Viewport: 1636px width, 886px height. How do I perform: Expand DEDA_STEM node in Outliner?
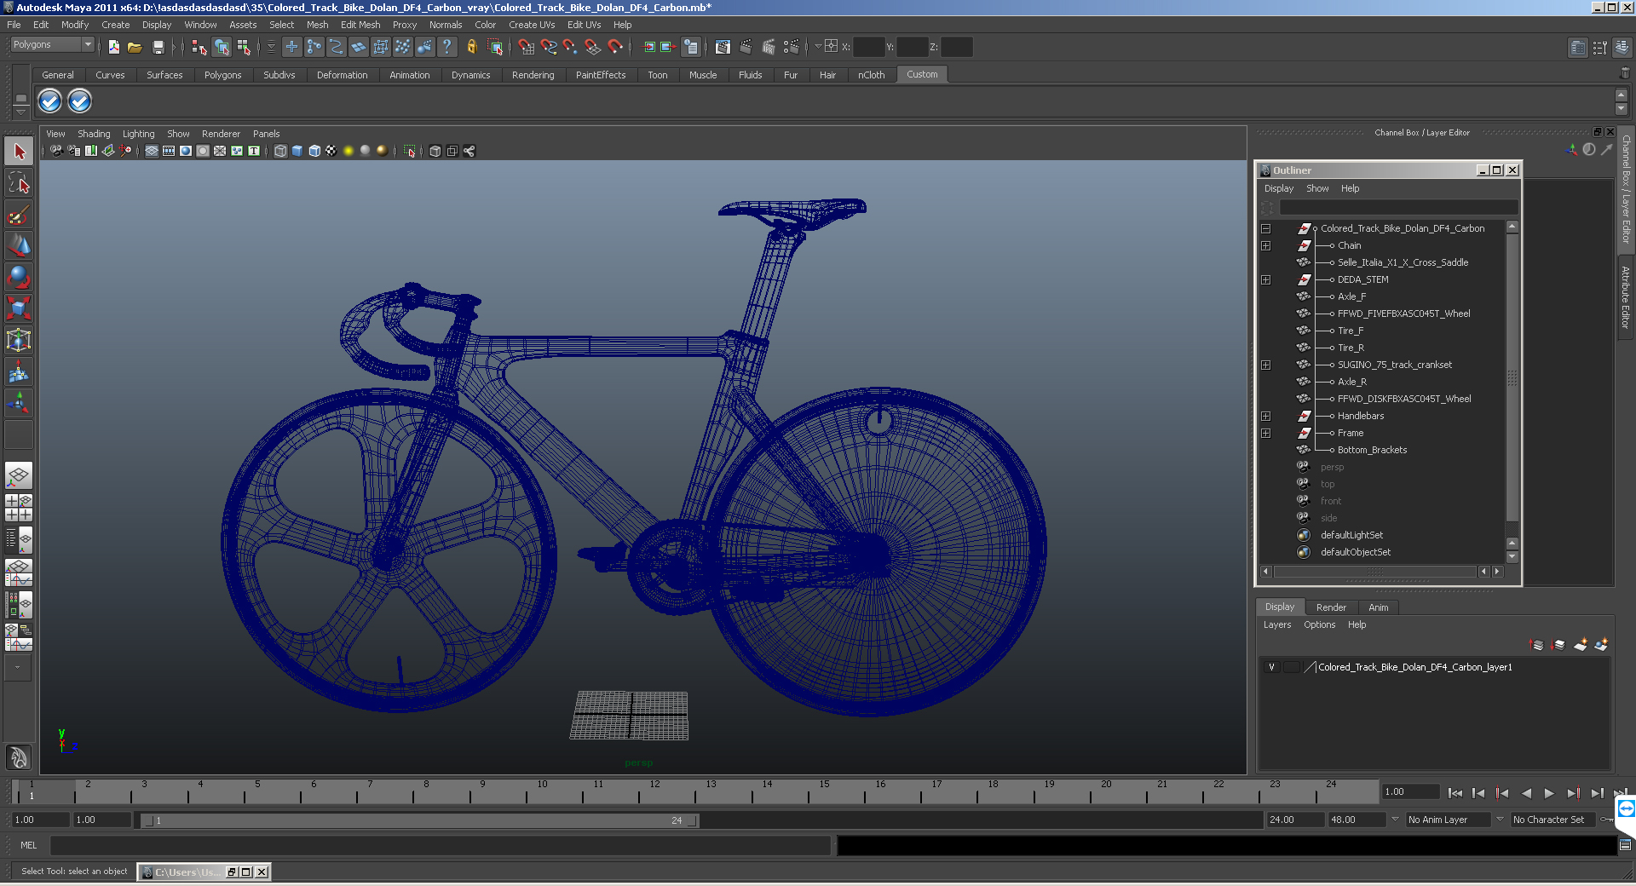pos(1266,279)
